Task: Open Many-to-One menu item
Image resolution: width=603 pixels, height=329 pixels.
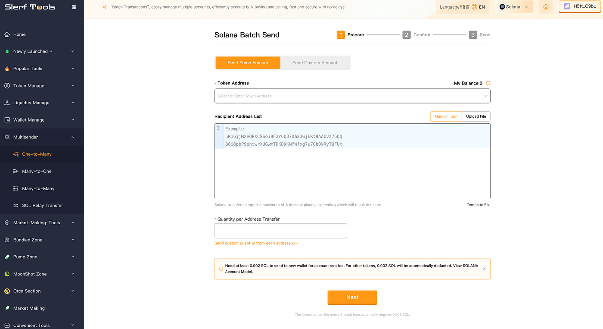Action: 42,171
